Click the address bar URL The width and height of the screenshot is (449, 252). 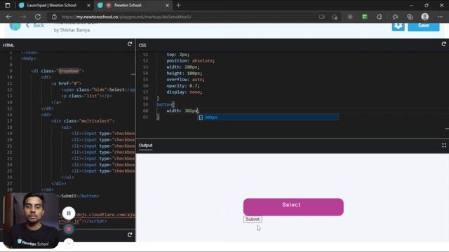(x=126, y=17)
